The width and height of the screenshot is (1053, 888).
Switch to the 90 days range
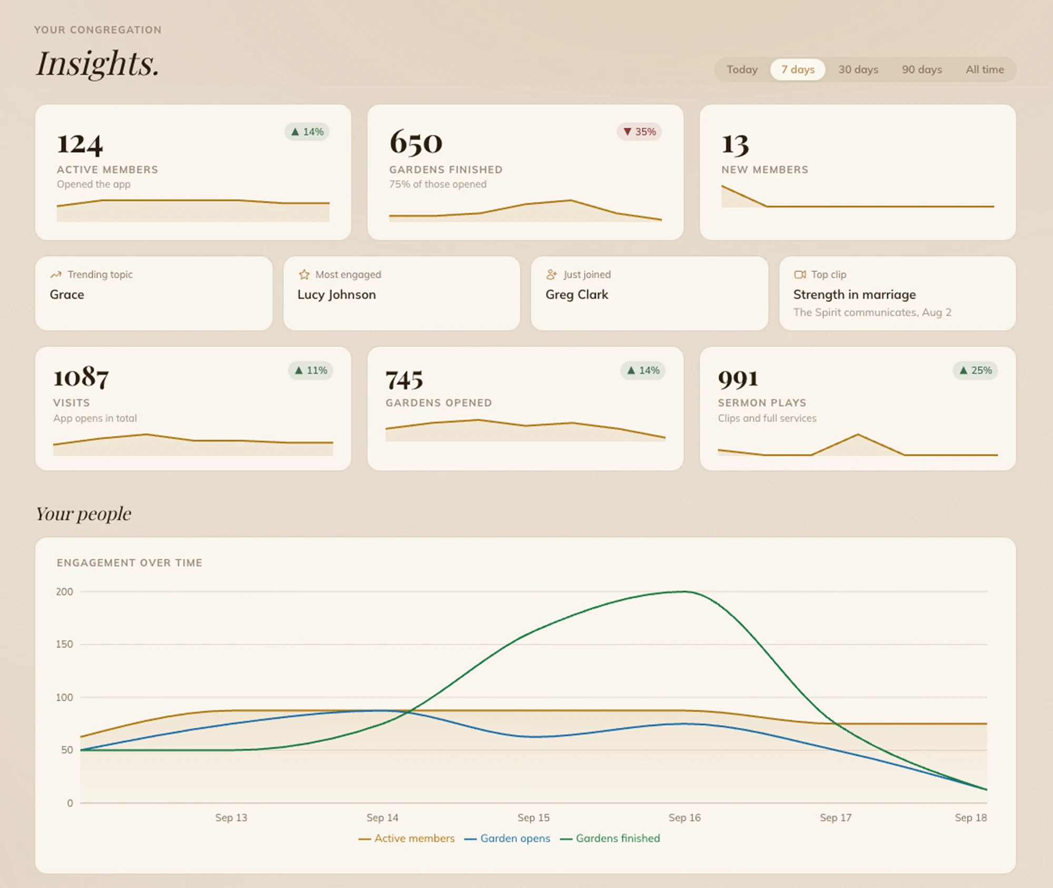click(922, 70)
